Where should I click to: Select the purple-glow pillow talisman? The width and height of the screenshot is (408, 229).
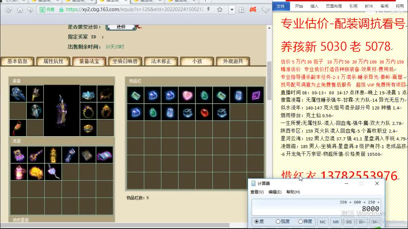pyautogui.click(x=104, y=155)
